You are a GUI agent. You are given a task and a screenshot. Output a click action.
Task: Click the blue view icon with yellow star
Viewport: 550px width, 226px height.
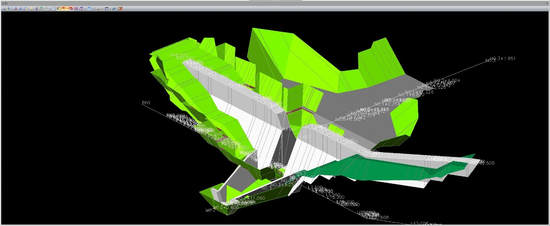click(25, 8)
